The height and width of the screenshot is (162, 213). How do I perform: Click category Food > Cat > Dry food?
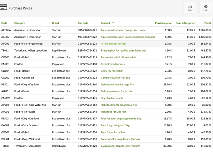click(x=26, y=125)
